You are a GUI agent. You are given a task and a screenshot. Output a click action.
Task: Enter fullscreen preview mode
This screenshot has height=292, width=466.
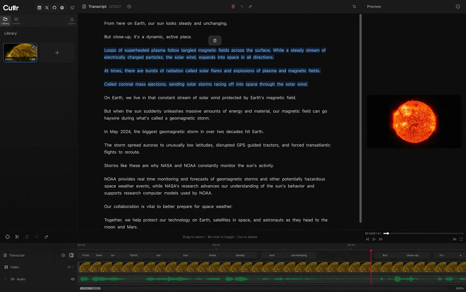[461, 239]
